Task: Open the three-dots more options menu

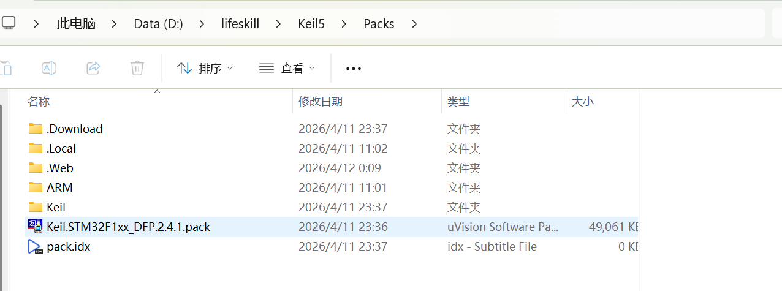Action: point(354,69)
